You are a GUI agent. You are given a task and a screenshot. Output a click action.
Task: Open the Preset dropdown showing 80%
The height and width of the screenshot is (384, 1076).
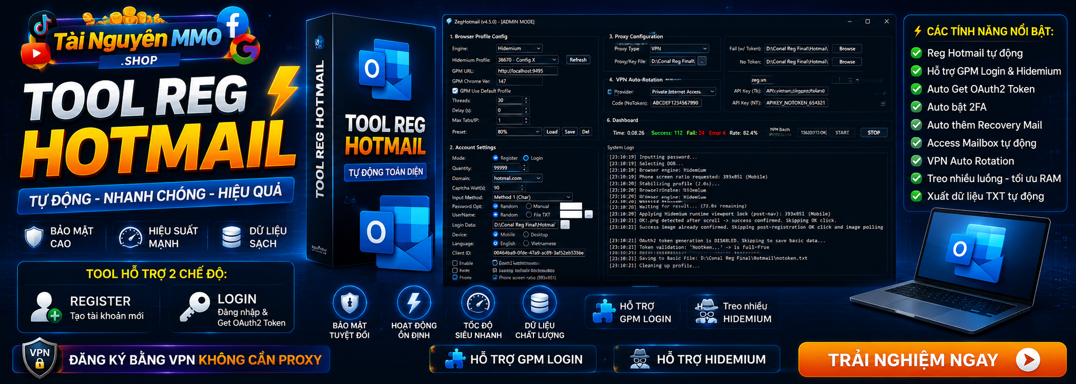click(x=519, y=132)
